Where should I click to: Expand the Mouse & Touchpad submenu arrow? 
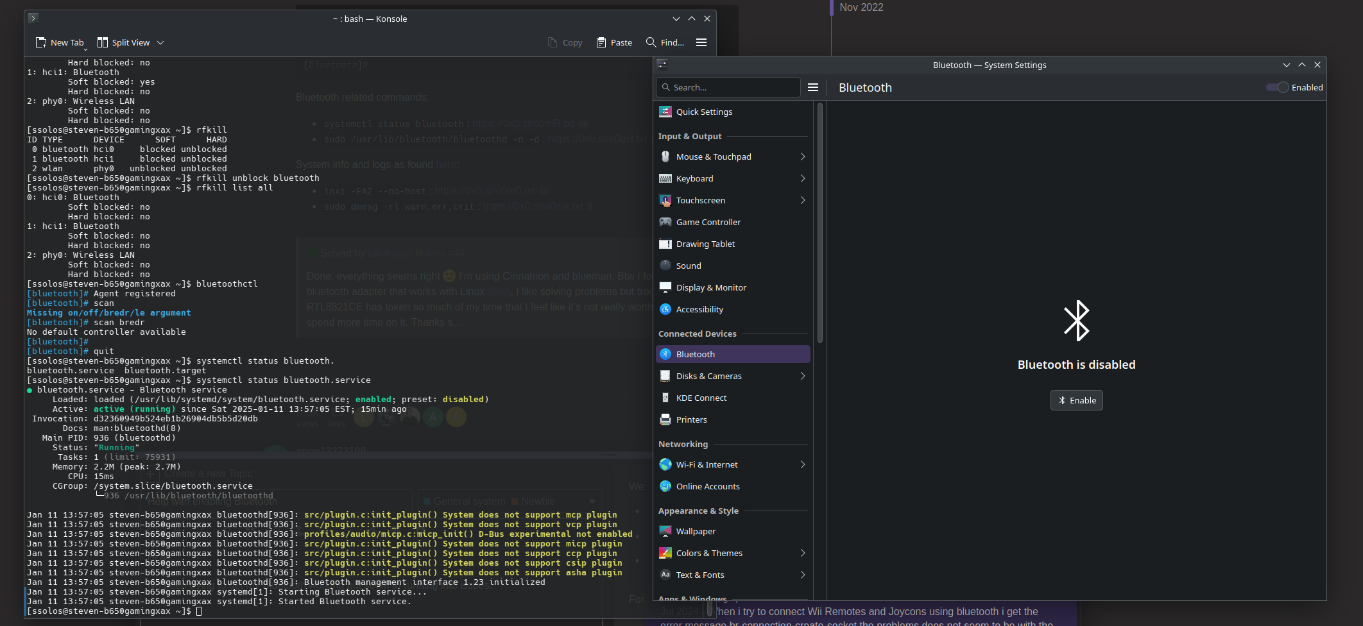pyautogui.click(x=803, y=156)
